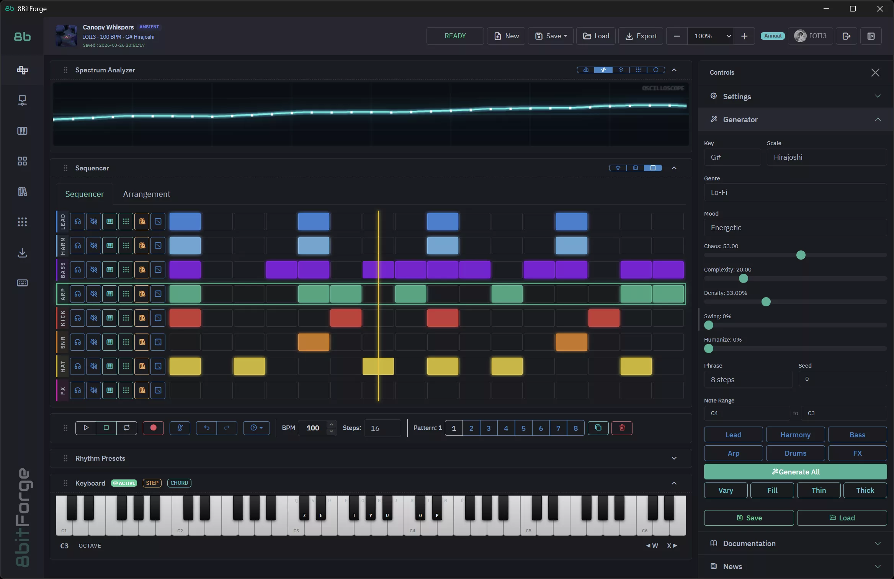Toggle CHORD mode on the keyboard

(x=179, y=483)
